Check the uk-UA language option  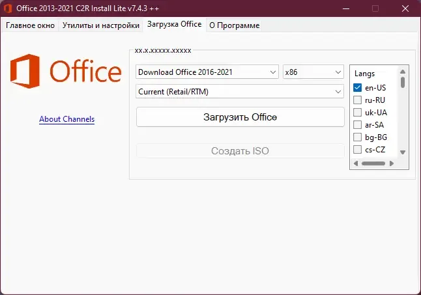click(357, 112)
